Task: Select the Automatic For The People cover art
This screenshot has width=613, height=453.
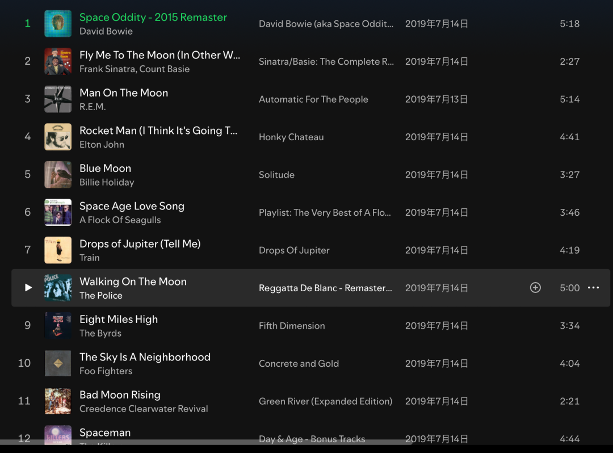Action: tap(58, 99)
